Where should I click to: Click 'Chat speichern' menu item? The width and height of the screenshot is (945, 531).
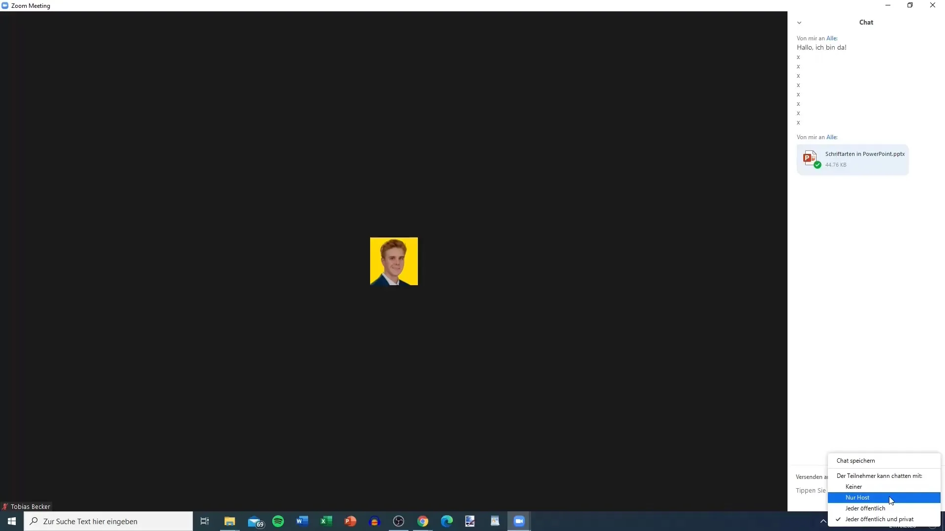click(x=855, y=460)
